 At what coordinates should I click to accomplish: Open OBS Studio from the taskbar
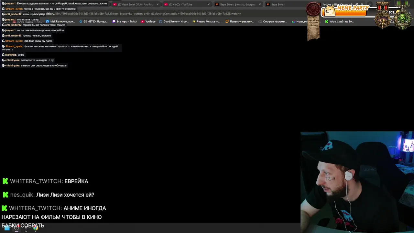16,228
